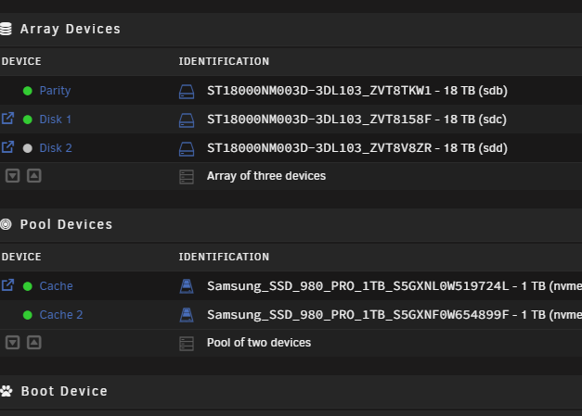The image size is (582, 416).
Task: Open the Disk 2 browse icon
Action: [x=7, y=147]
